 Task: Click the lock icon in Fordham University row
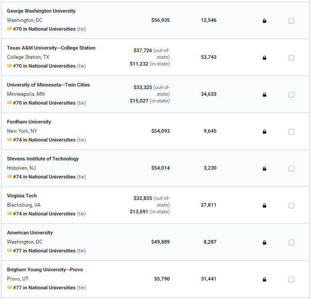(x=264, y=132)
